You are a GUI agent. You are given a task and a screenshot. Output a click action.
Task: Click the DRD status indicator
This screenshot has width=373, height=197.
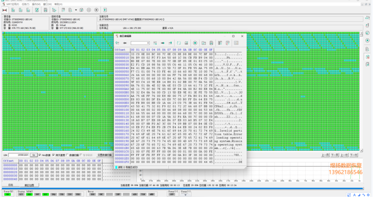[x=29, y=194]
